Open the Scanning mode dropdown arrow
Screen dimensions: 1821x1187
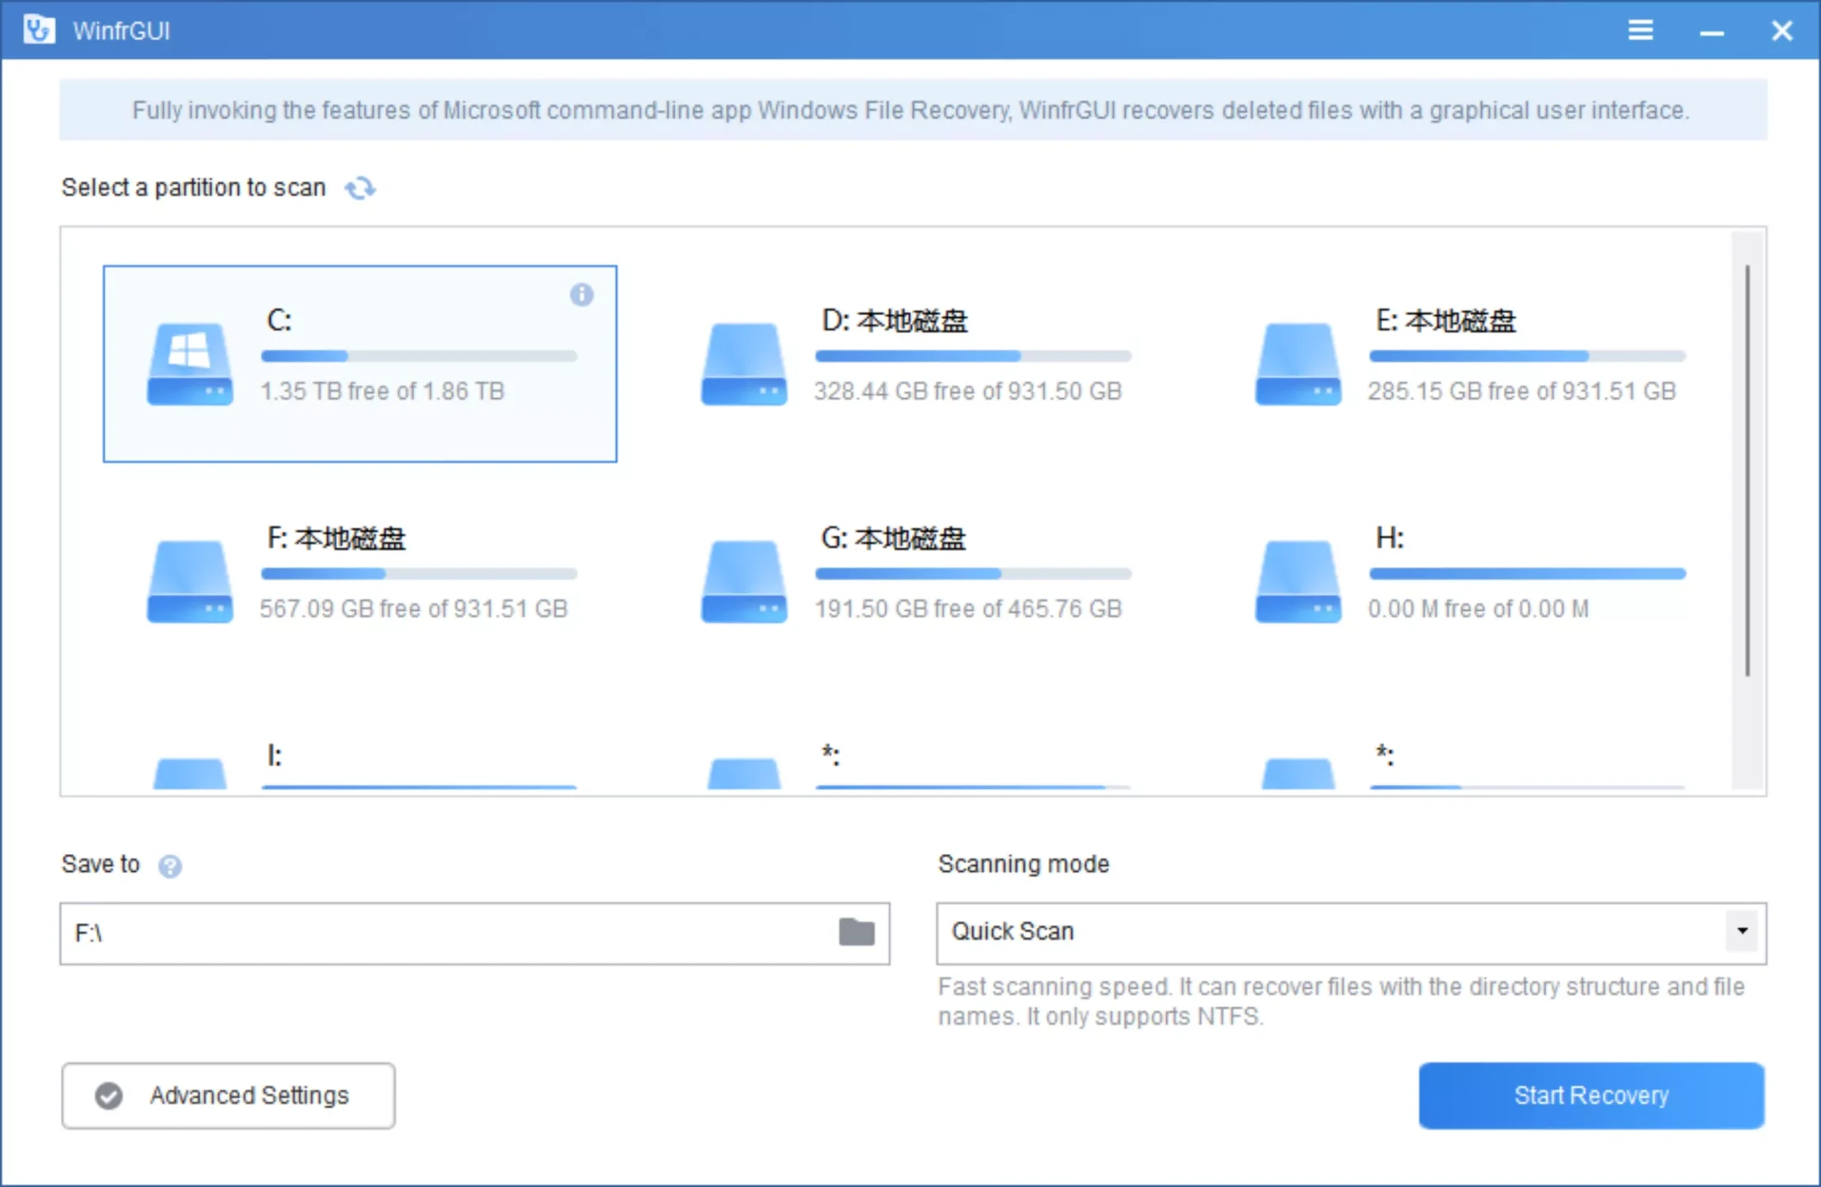tap(1742, 931)
